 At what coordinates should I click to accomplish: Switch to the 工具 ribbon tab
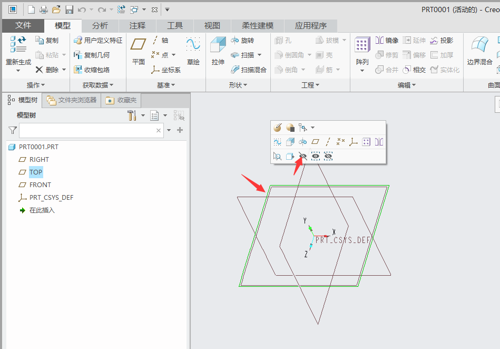pos(175,26)
